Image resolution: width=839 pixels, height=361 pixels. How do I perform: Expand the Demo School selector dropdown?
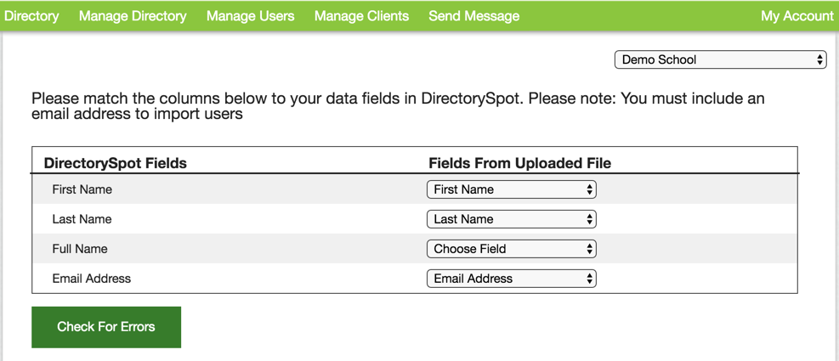[719, 60]
